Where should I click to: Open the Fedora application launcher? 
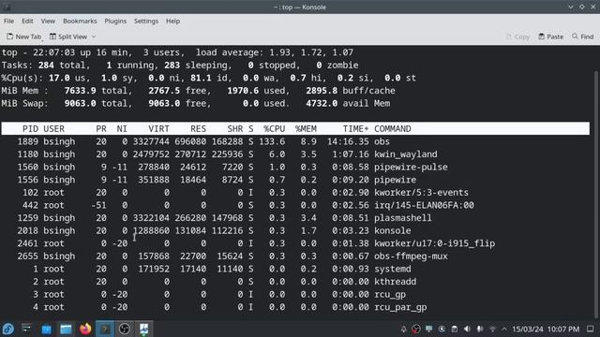8,329
